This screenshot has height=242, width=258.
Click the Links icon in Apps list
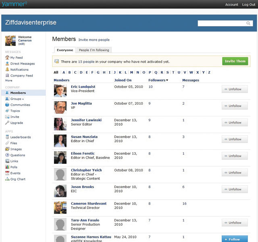pyautogui.click(x=7, y=161)
